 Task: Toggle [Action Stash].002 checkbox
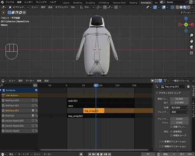33,121
